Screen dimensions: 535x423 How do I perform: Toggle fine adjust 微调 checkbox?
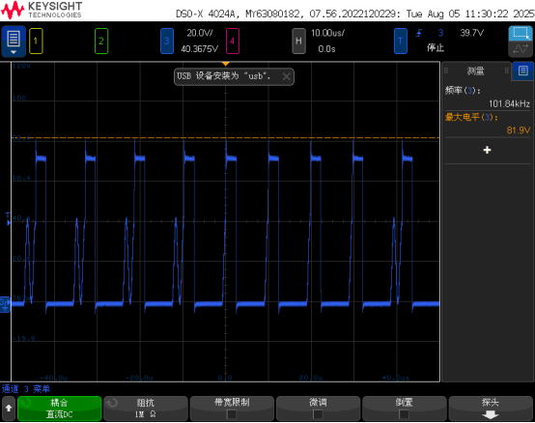click(318, 414)
